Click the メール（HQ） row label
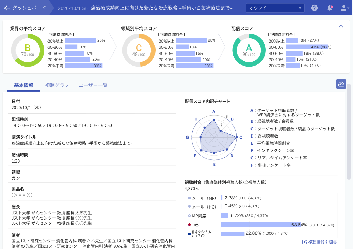Viewport: 353px width, 249px height. pyautogui.click(x=204, y=207)
